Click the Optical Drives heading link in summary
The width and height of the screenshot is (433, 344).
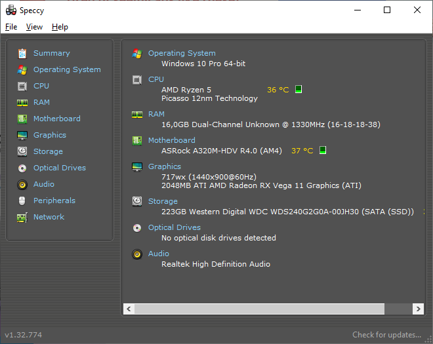coord(175,227)
